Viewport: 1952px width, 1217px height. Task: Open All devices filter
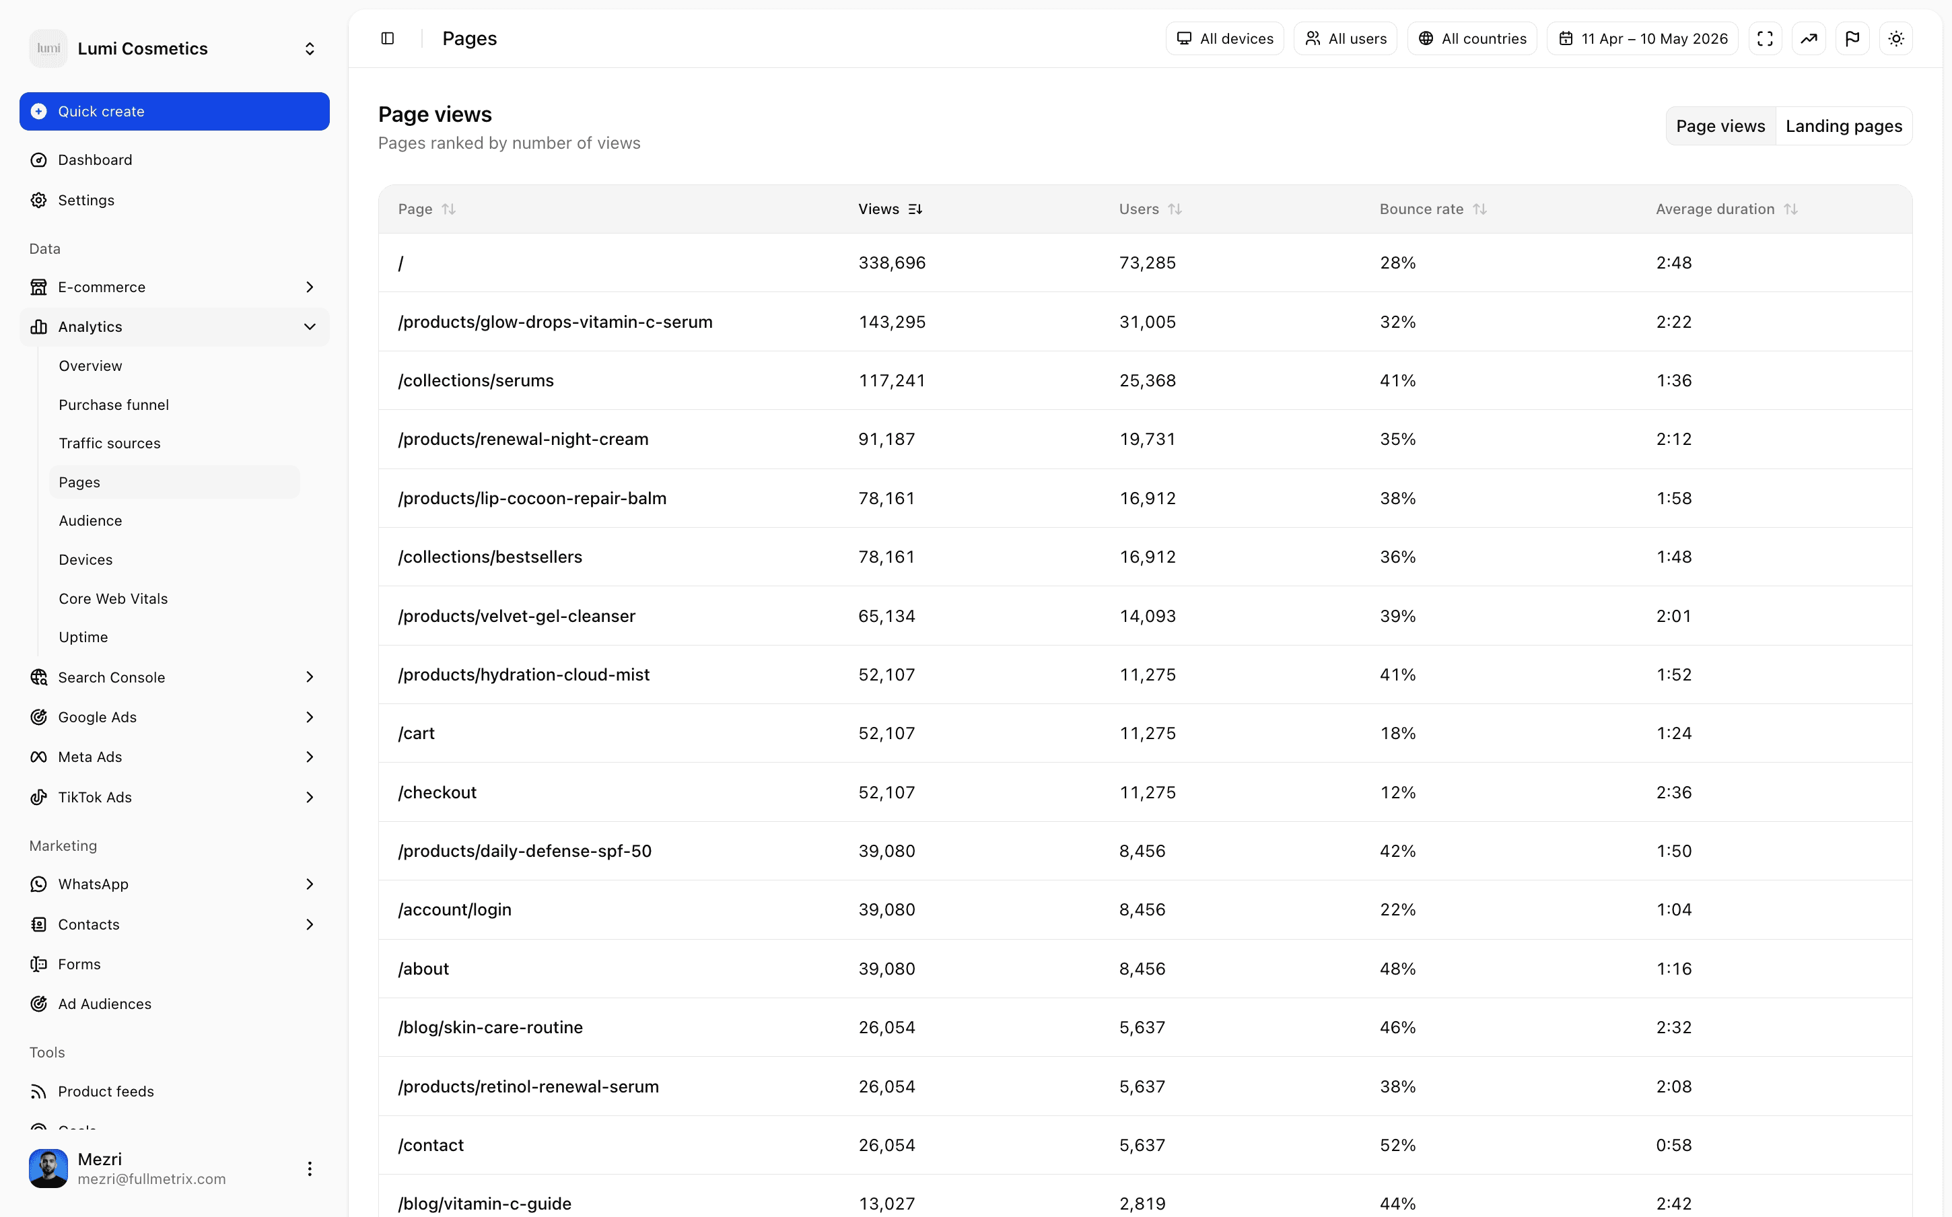click(x=1224, y=38)
